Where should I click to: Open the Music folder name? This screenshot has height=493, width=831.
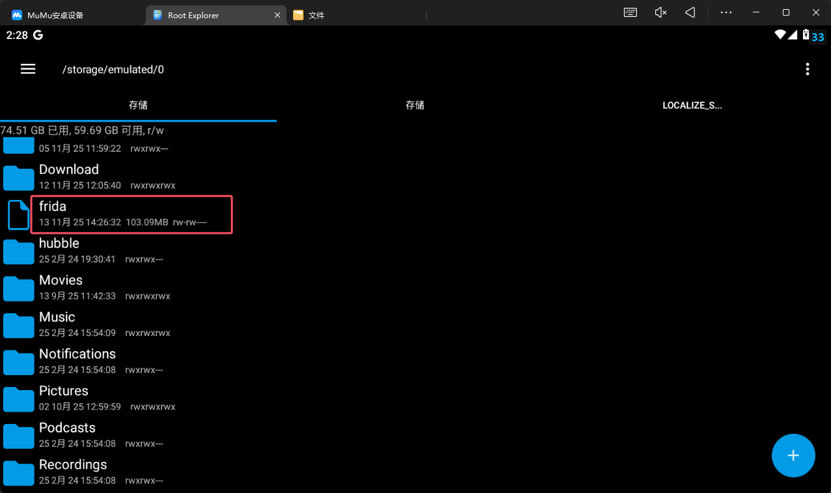coord(57,317)
